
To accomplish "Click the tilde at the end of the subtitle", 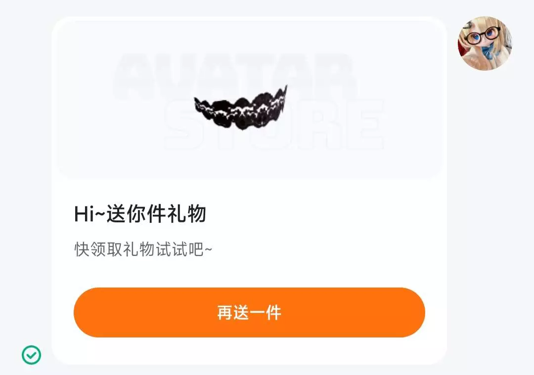I will pos(209,250).
